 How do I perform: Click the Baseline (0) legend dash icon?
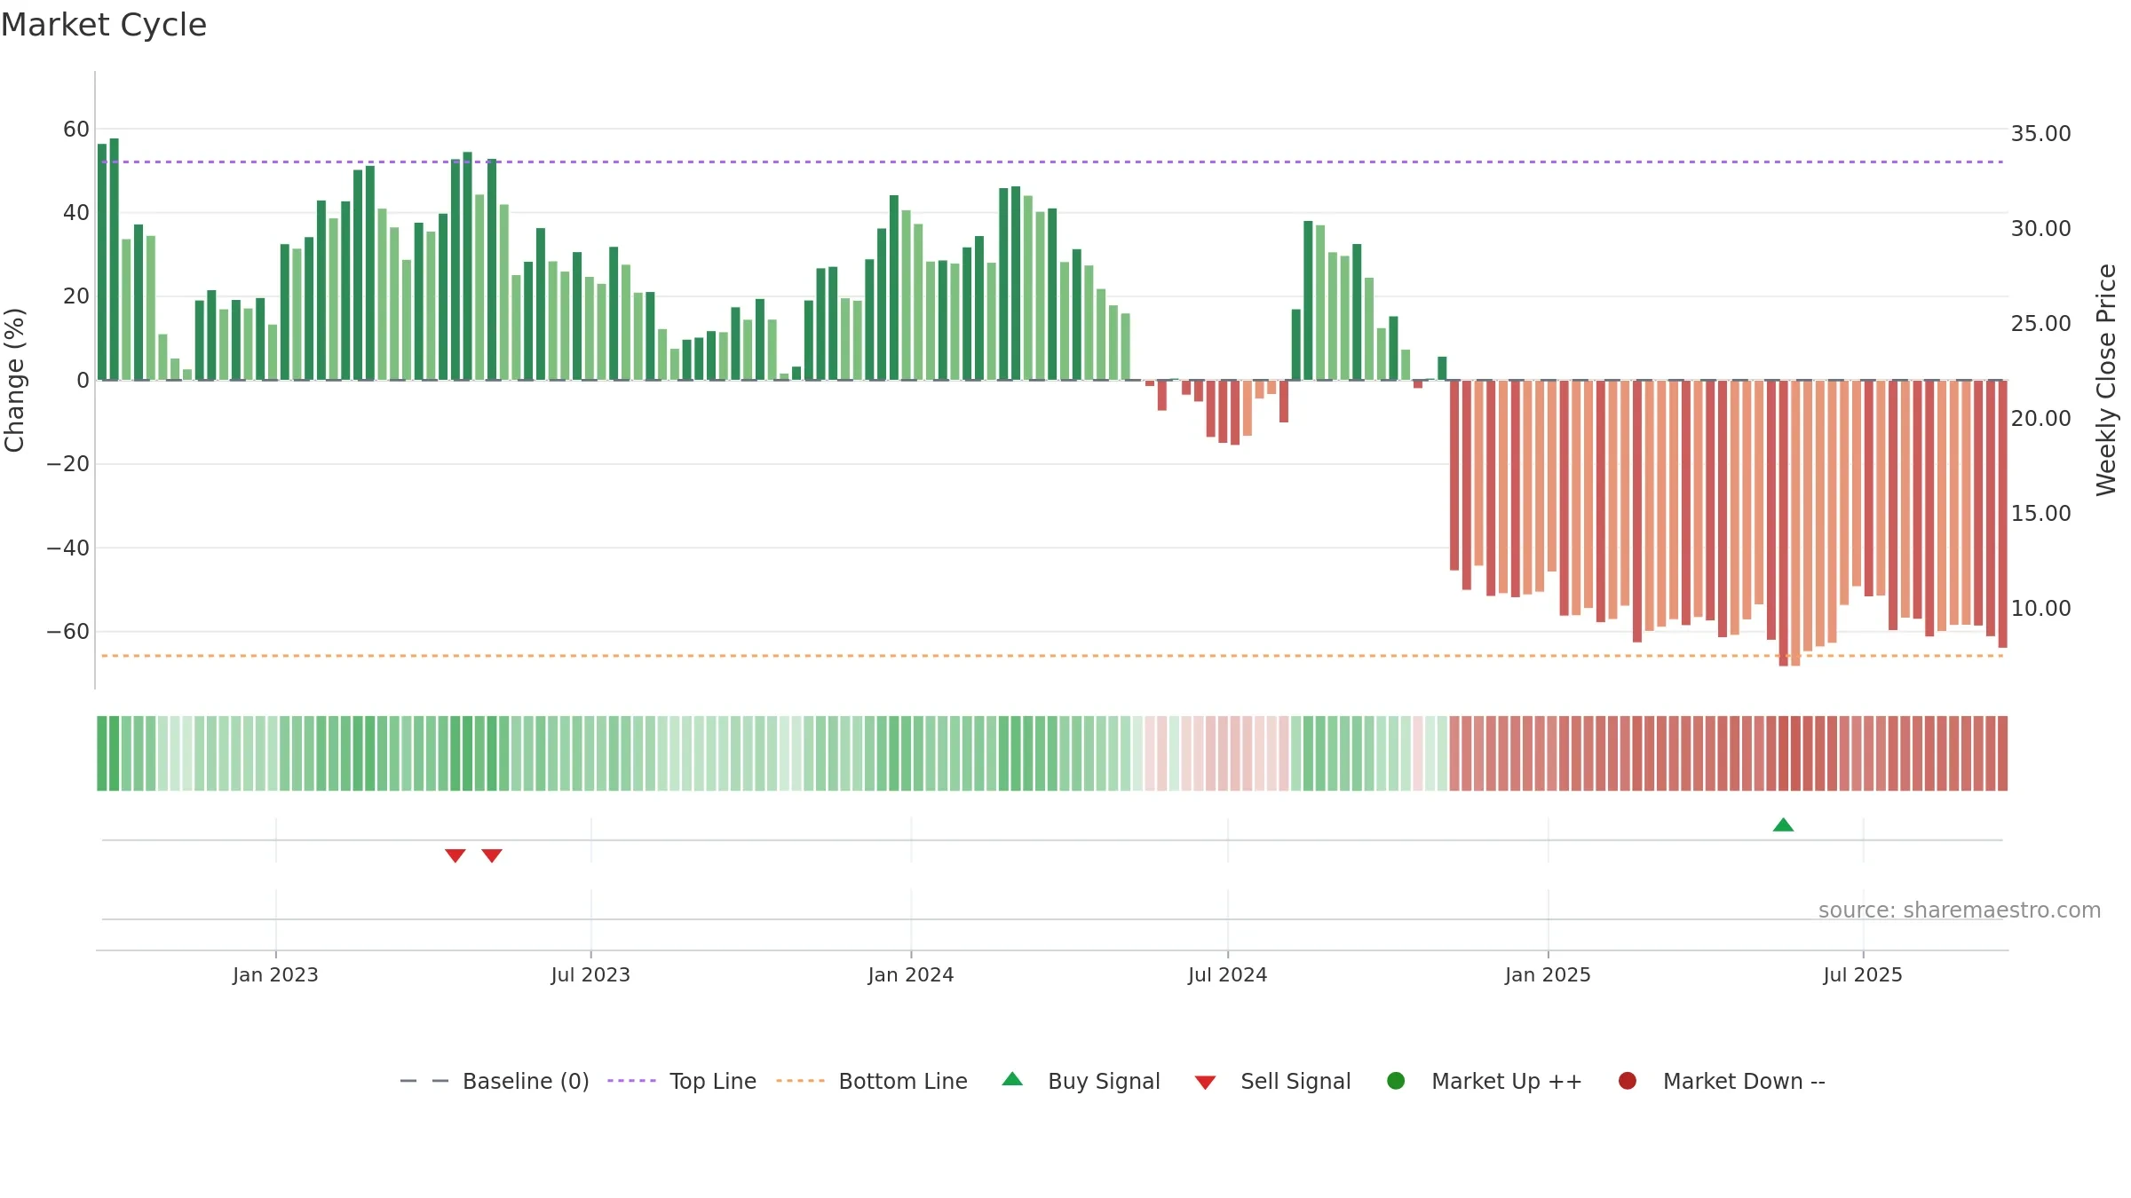click(x=424, y=1081)
